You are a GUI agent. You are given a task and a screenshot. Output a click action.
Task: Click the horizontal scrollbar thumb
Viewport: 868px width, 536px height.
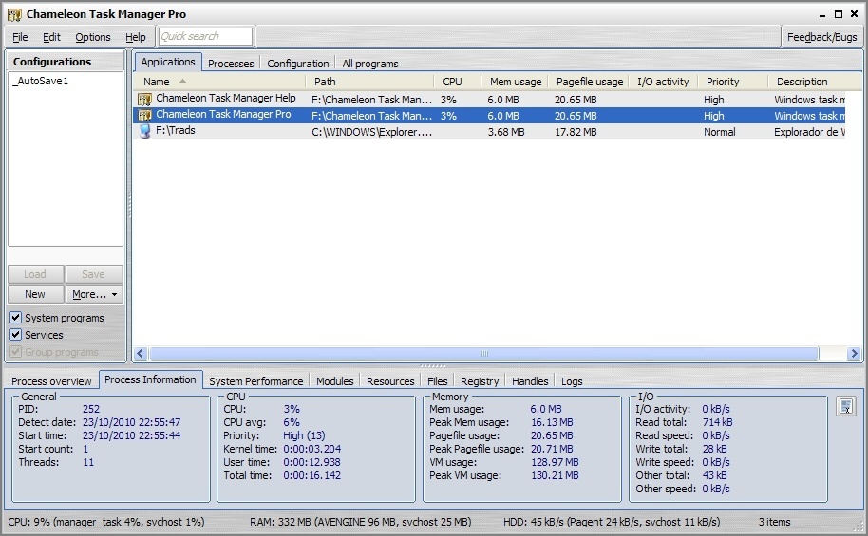click(483, 354)
